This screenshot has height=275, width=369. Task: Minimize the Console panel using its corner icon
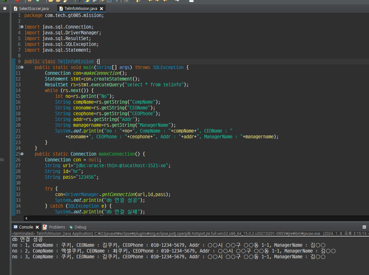[x=364, y=227]
